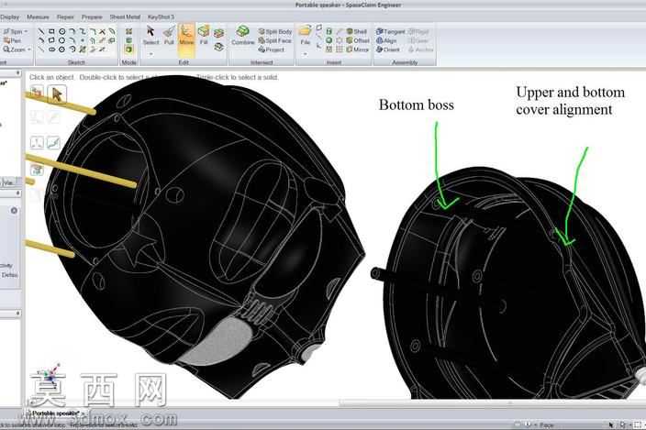The image size is (646, 430).
Task: Click the round options button in lower-left panel
Action: tap(14, 211)
